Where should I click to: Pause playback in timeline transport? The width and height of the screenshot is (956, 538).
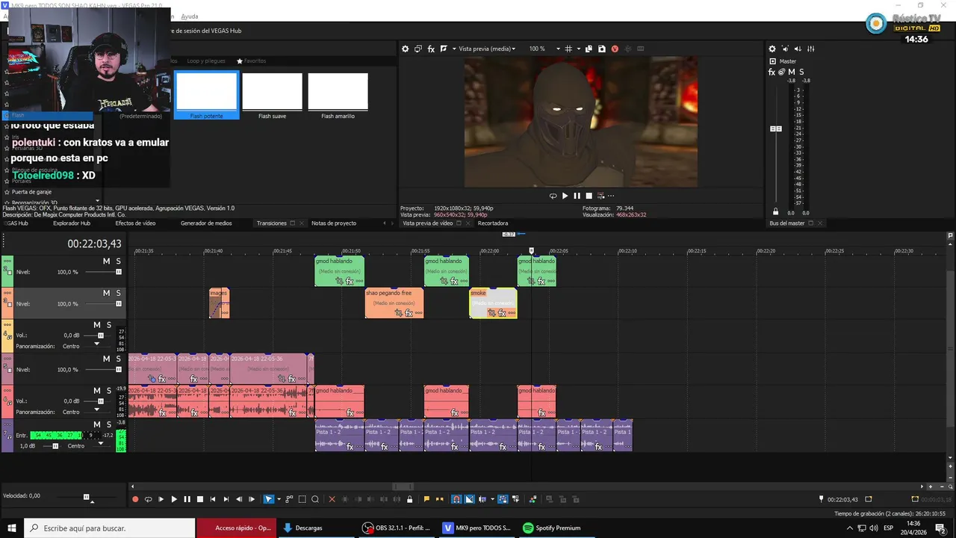[x=187, y=499]
